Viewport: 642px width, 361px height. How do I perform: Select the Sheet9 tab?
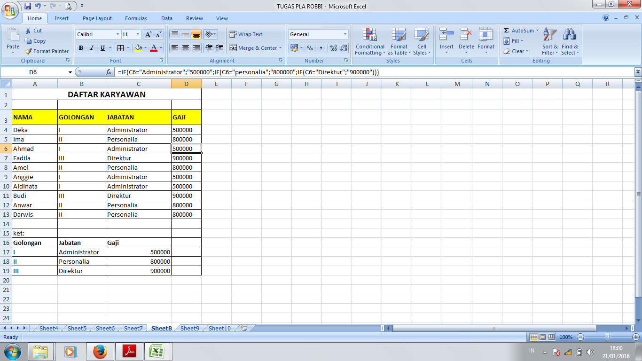[x=189, y=329]
